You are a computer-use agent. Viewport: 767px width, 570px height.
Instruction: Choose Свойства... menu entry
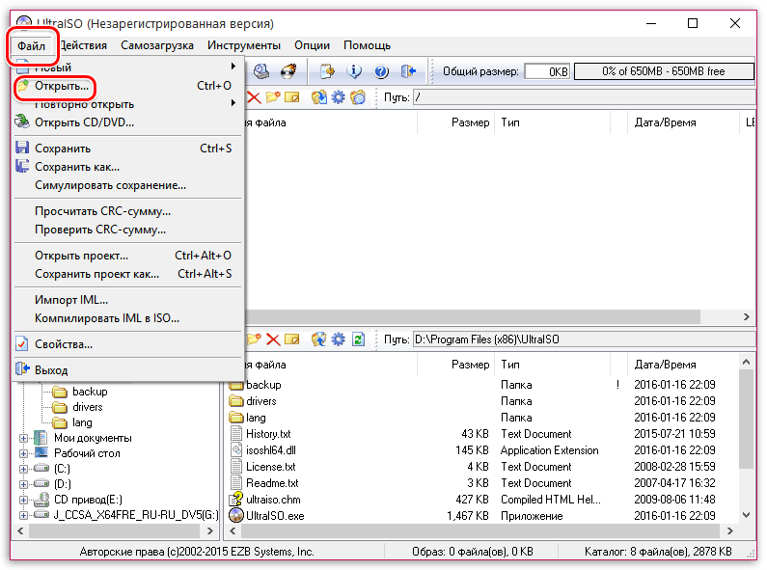click(x=127, y=344)
